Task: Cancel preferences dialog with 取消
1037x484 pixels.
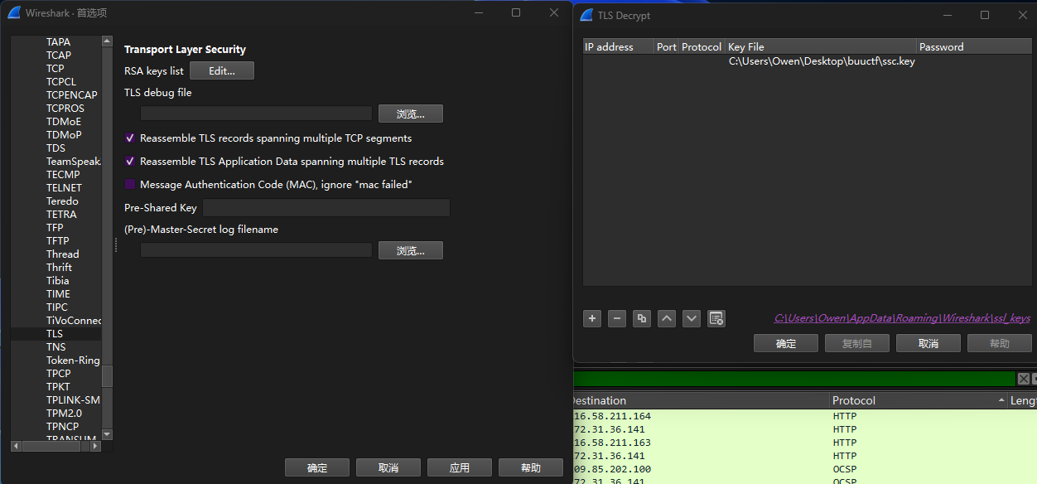Action: click(388, 467)
